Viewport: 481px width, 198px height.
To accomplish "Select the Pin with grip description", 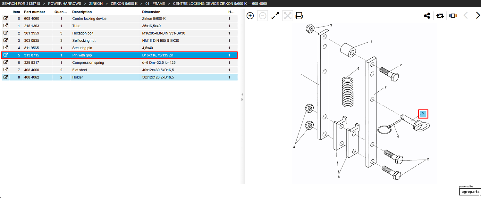I will pyautogui.click(x=82, y=55).
